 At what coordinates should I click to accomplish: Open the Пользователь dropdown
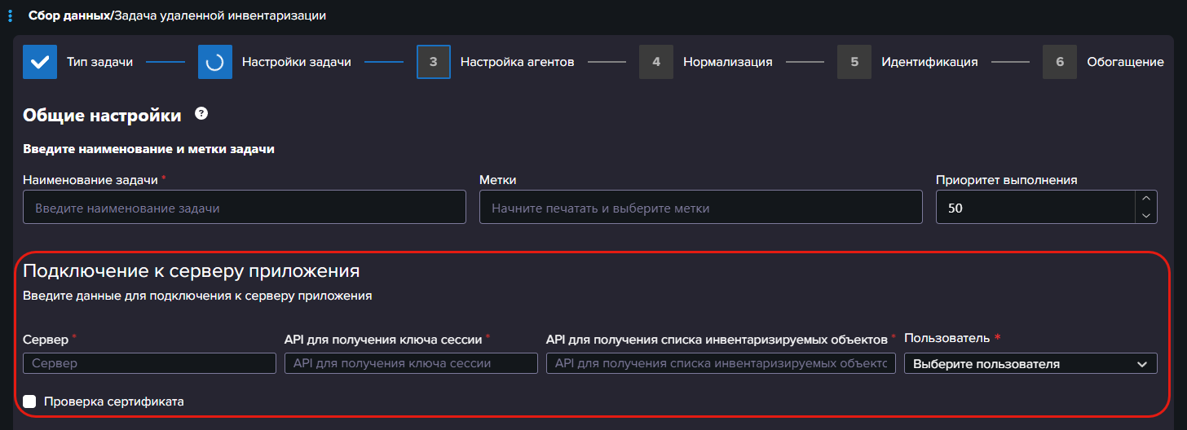coord(1030,364)
